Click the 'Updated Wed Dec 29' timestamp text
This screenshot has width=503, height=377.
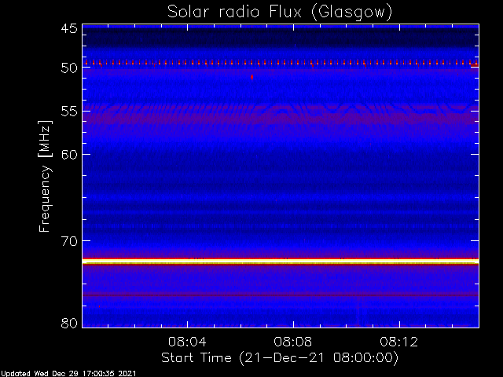click(x=68, y=374)
